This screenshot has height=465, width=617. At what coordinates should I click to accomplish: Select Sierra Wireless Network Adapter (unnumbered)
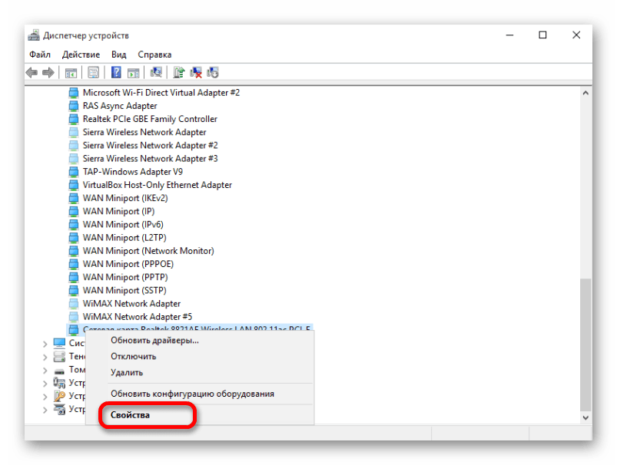point(144,132)
